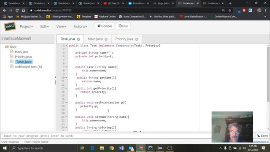Open the Edit dropdown menu
This screenshot has width=270, height=152.
(45, 26)
